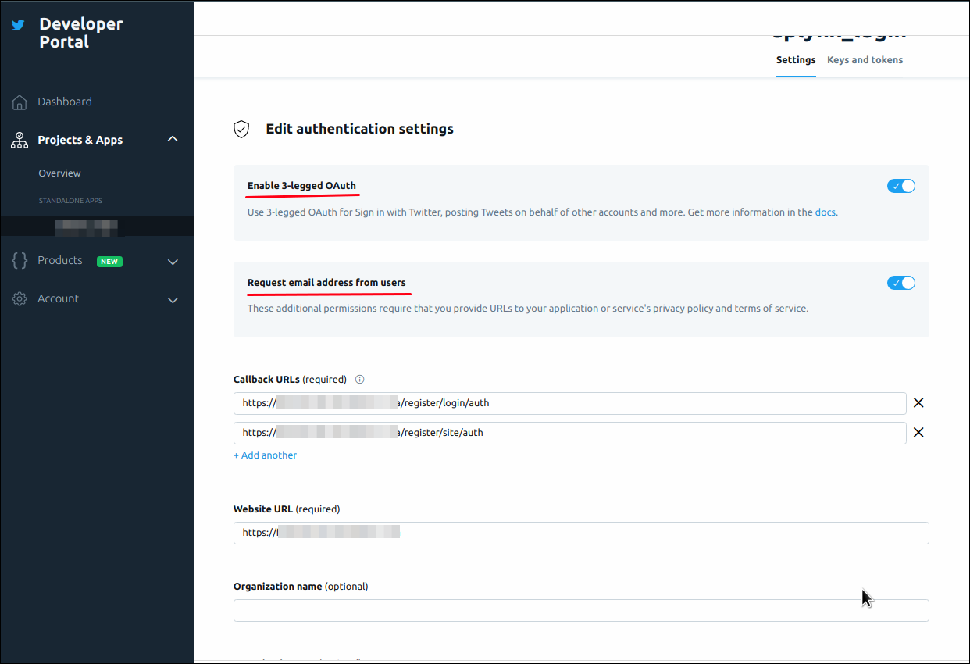Switch to Keys and tokens tab
The height and width of the screenshot is (664, 970).
coord(865,60)
